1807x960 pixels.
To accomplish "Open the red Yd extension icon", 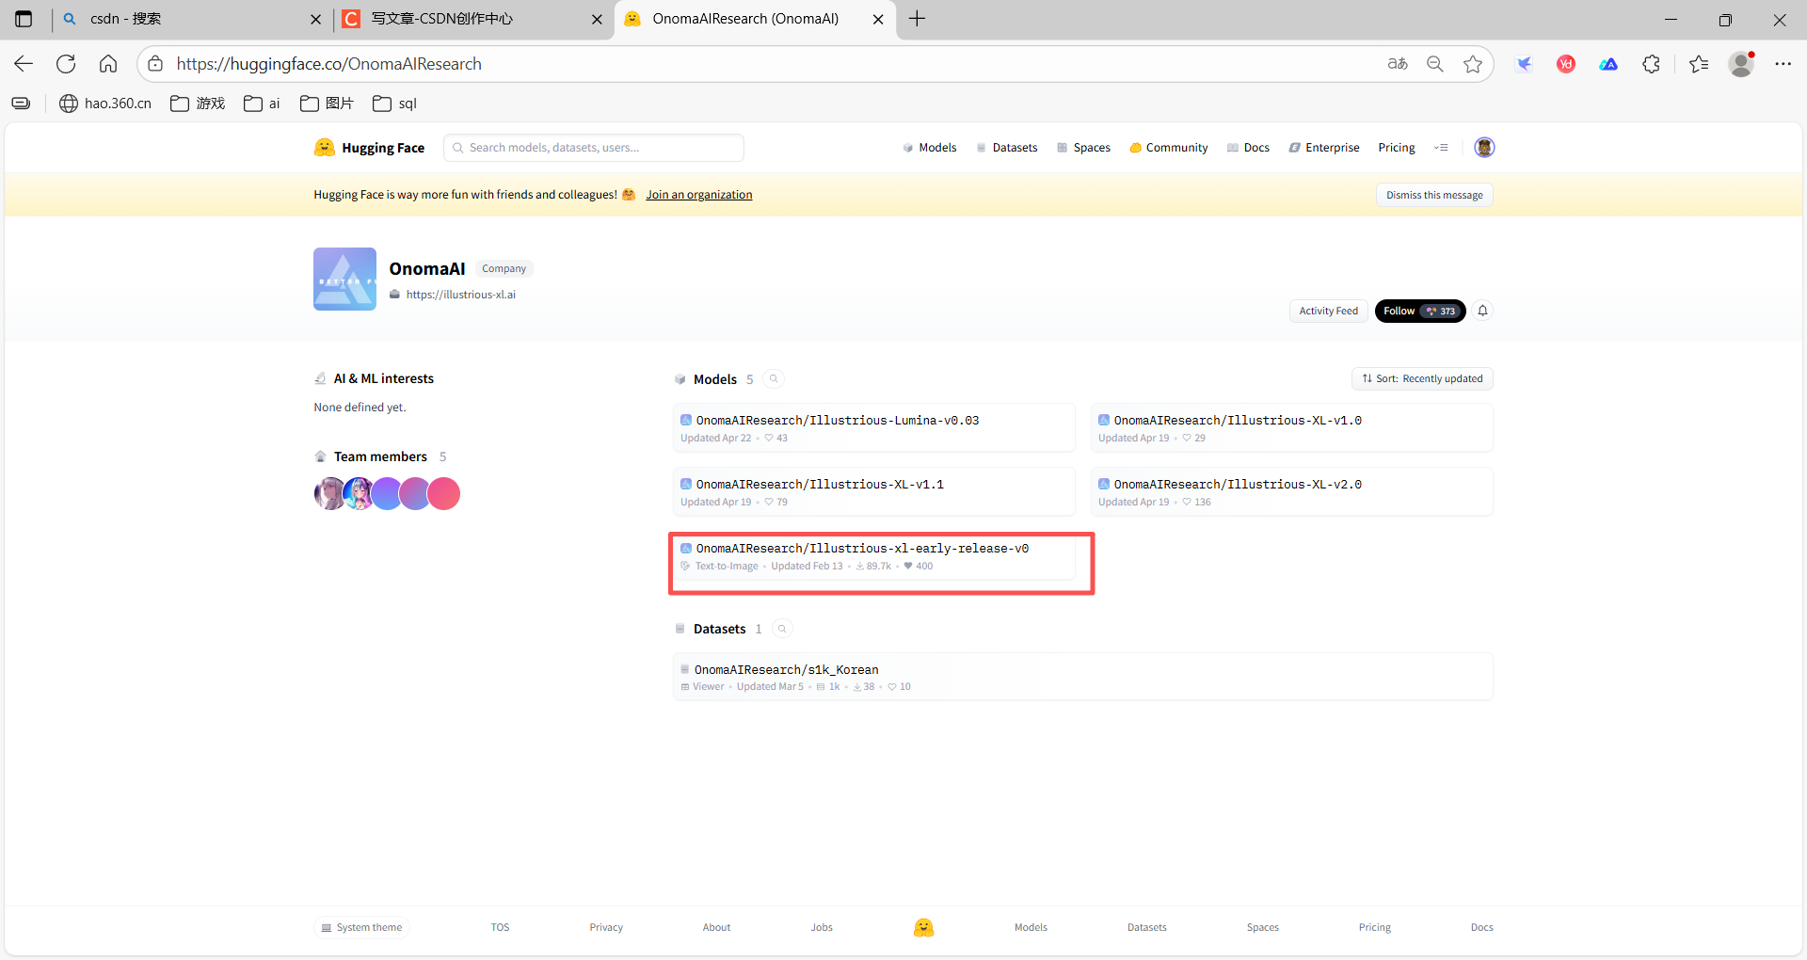I will click(x=1566, y=64).
